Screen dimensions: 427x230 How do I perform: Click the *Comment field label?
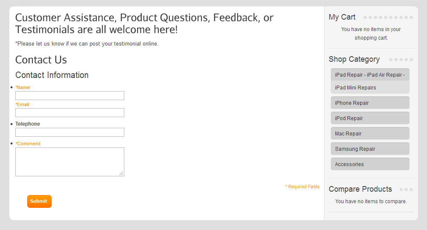pyautogui.click(x=28, y=144)
